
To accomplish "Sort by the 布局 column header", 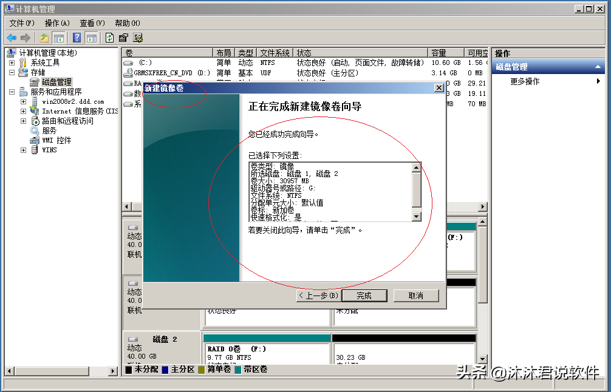I will pos(224,53).
